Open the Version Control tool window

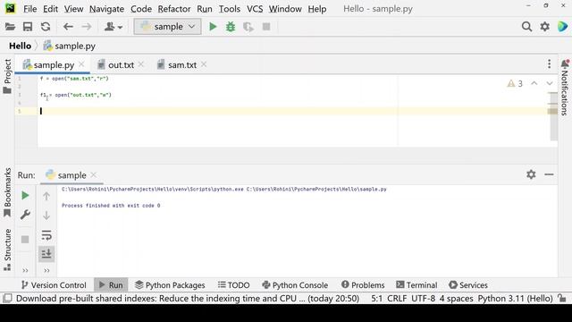[54, 285]
